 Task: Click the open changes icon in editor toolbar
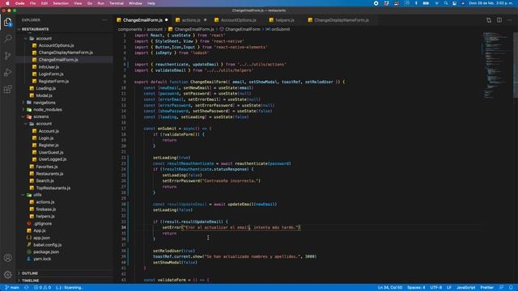(489, 20)
